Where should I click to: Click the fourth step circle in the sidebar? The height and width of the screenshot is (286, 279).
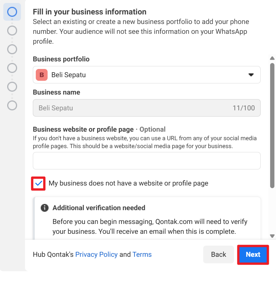[x=12, y=68]
